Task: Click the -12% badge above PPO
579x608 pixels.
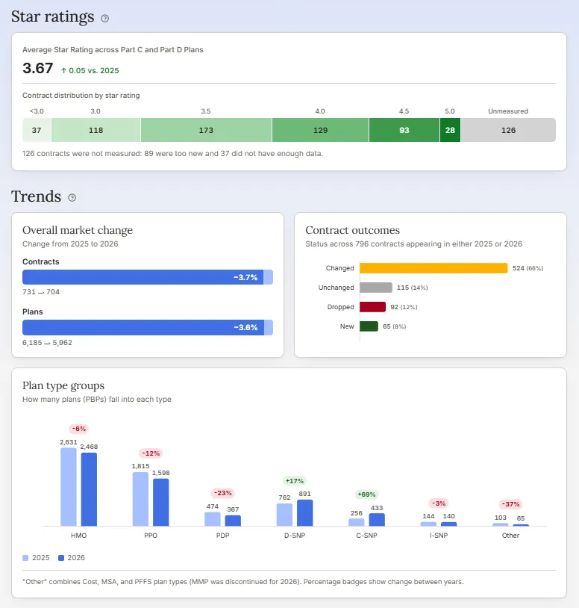Action: (151, 453)
